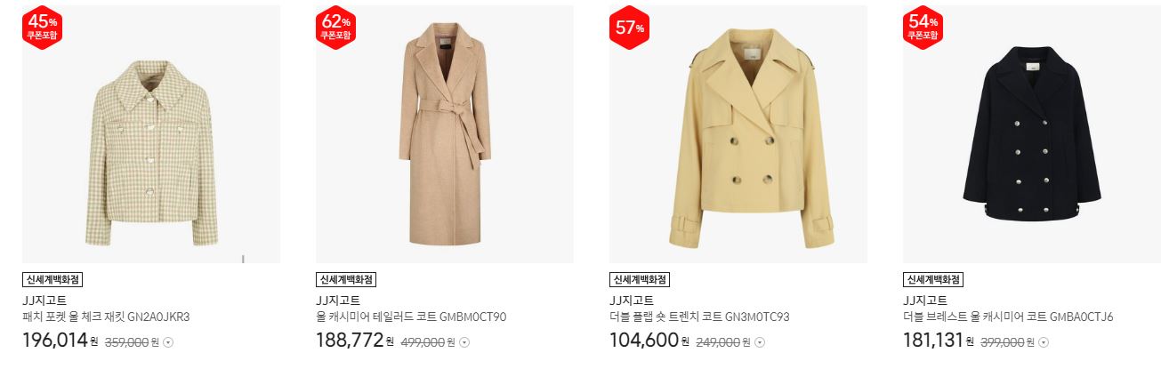Click the 54% discount badge
Screen dimensions: 1161x377
923,28
